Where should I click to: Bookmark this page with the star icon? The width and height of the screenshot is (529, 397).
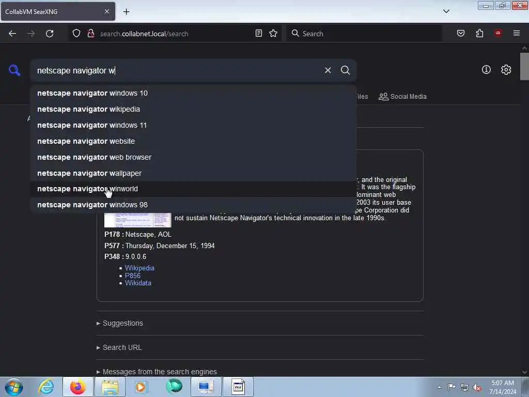tap(273, 34)
